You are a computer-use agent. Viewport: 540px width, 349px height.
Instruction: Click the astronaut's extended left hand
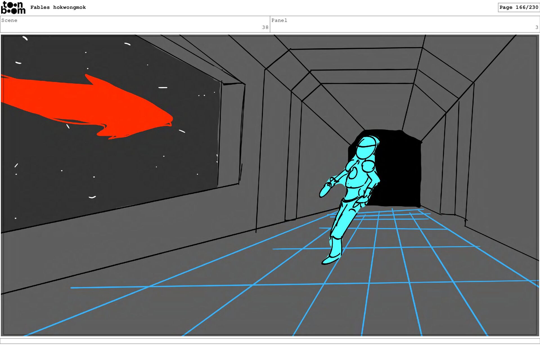click(325, 191)
